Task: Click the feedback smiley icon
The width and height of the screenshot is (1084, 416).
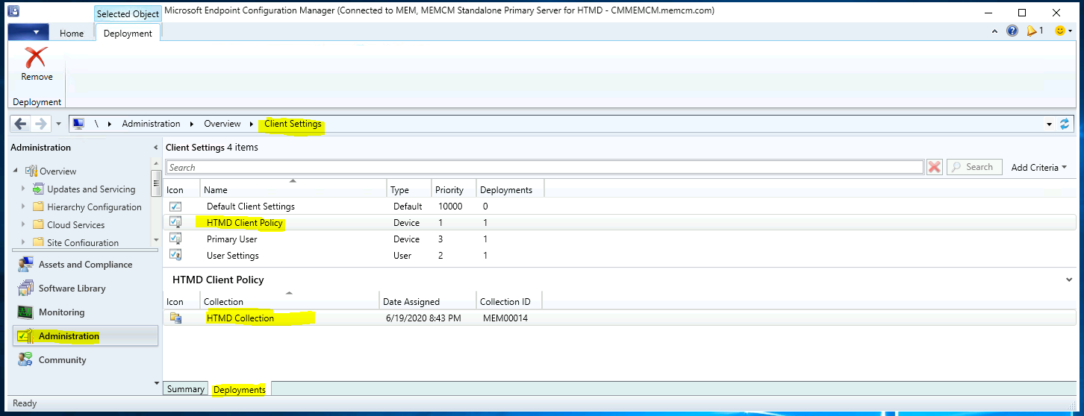Action: (x=1060, y=31)
